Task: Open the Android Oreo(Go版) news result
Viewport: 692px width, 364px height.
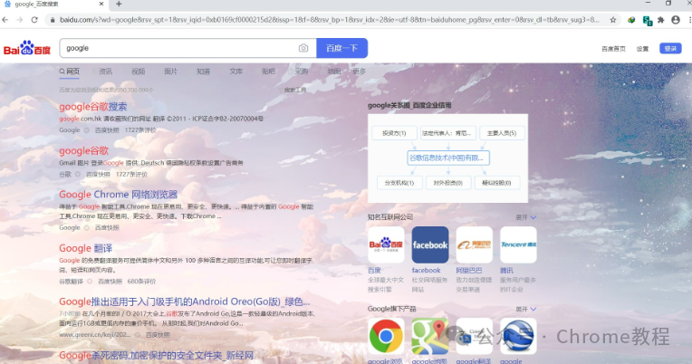Action: pyautogui.click(x=185, y=302)
